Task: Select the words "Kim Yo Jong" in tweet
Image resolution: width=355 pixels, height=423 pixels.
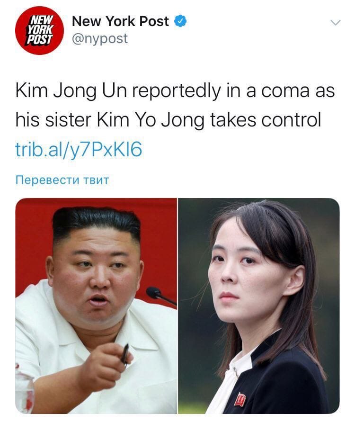Action: tap(151, 120)
